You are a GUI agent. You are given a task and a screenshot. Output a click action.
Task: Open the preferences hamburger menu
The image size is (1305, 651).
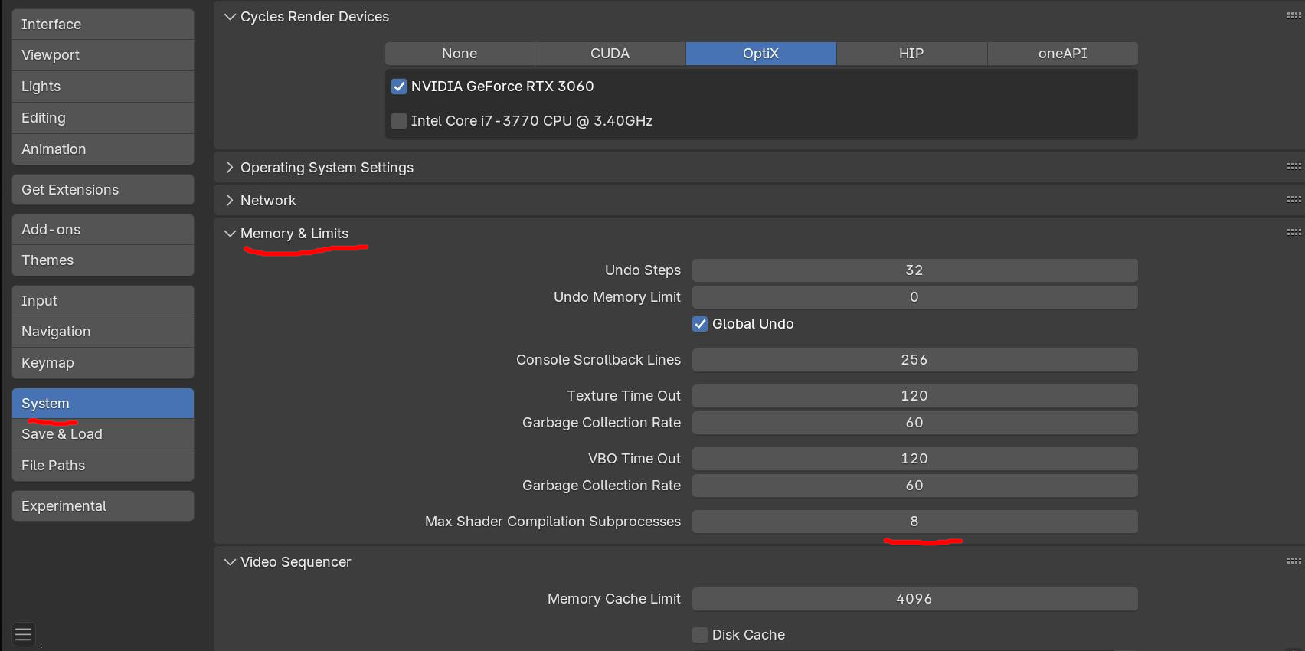coord(23,634)
